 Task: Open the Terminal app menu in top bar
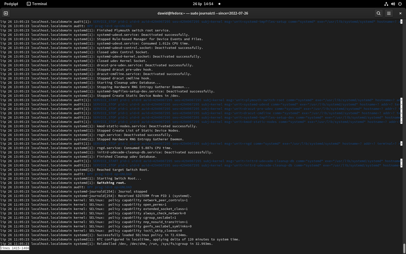(37, 4)
